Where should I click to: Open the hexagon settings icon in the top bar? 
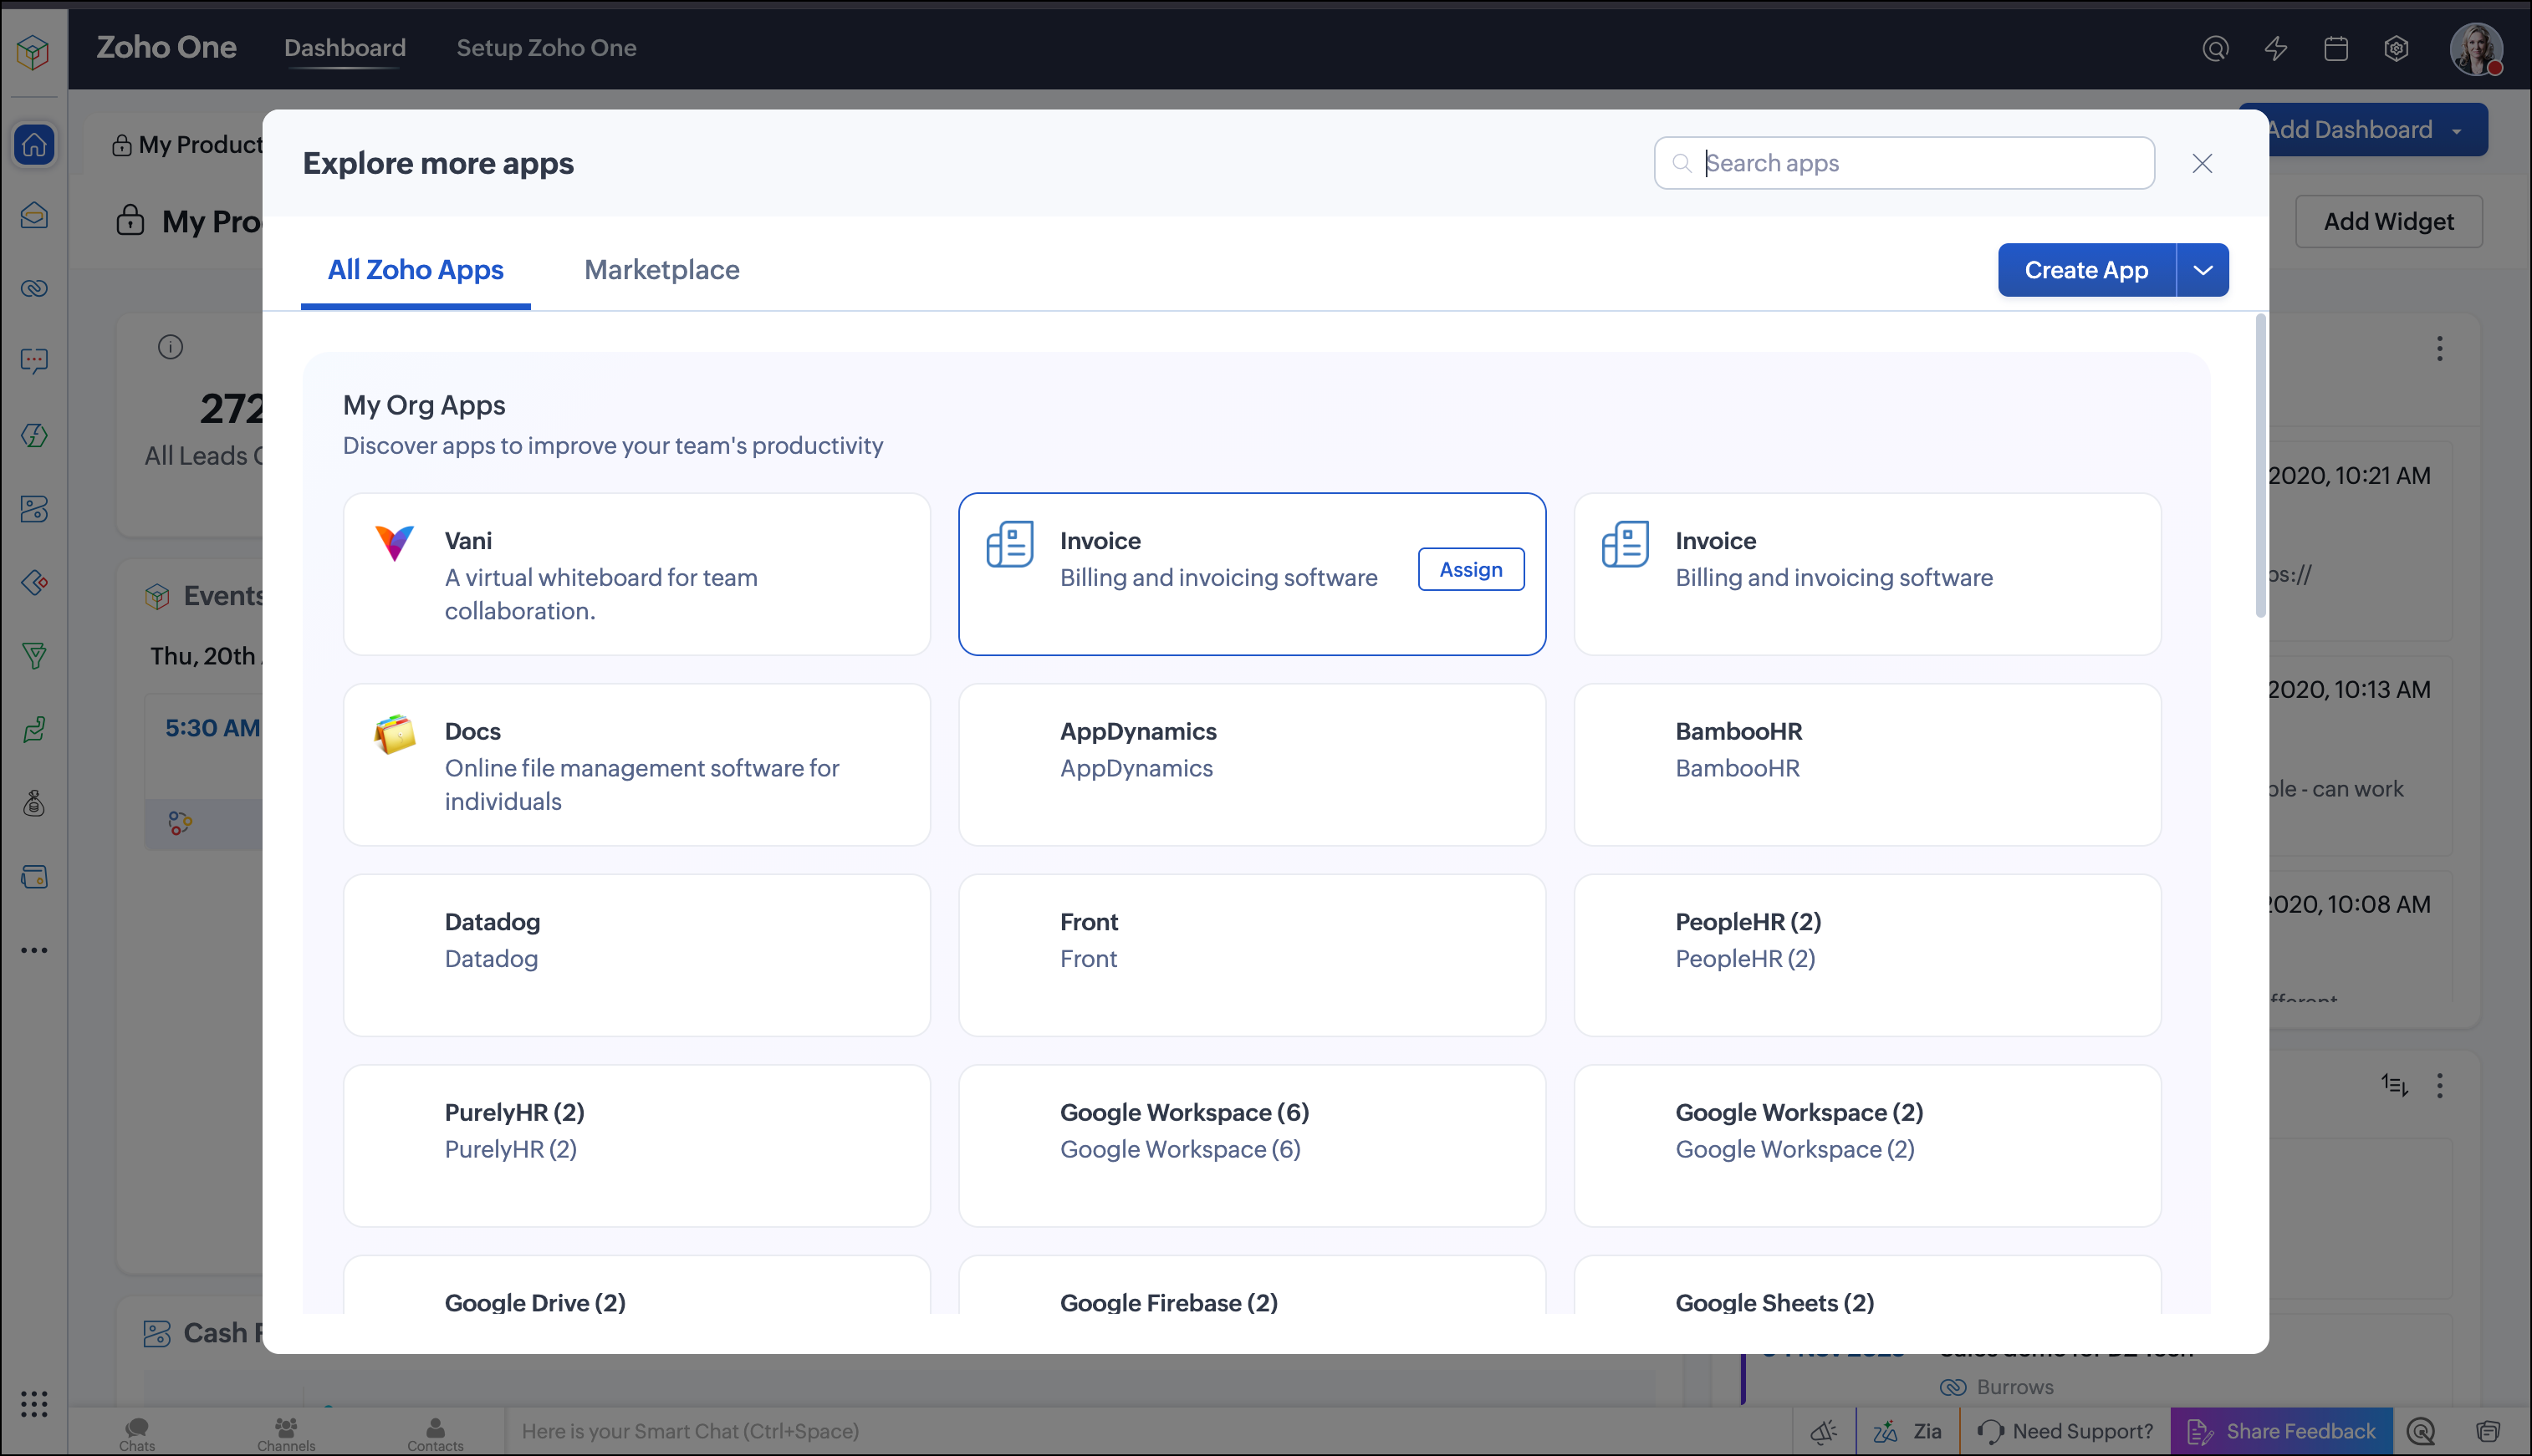[2396, 49]
